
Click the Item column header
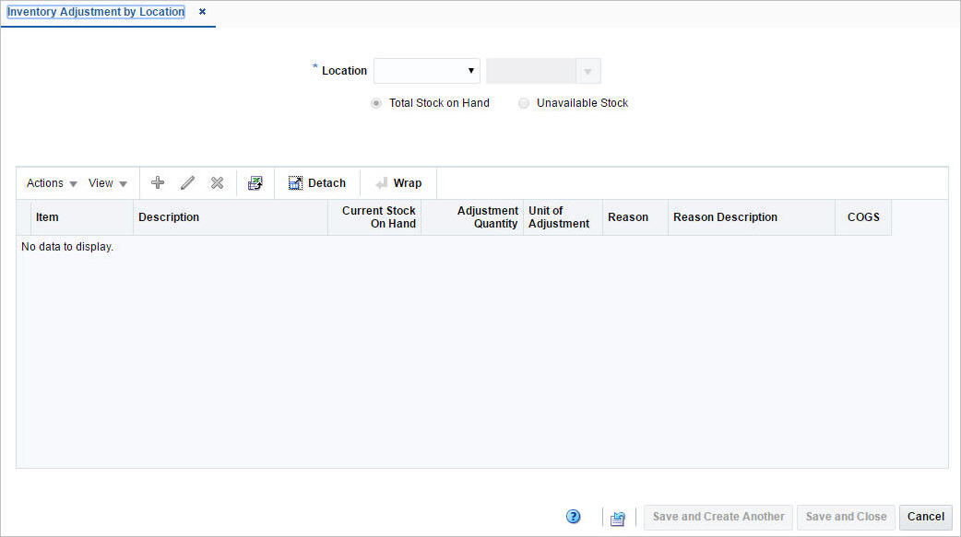[x=81, y=217]
